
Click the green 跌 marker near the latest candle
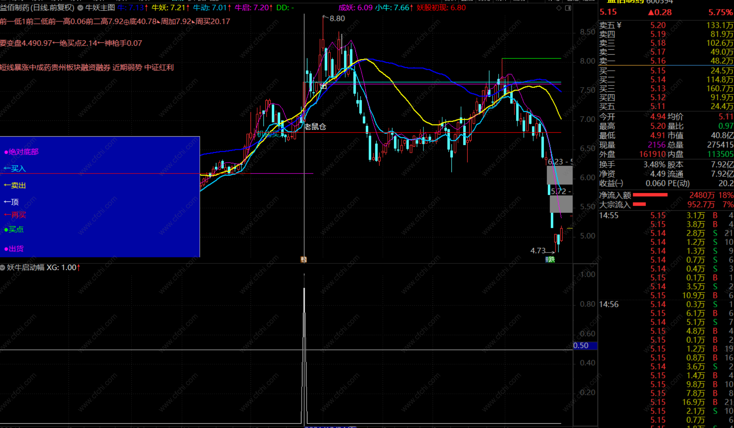point(552,260)
